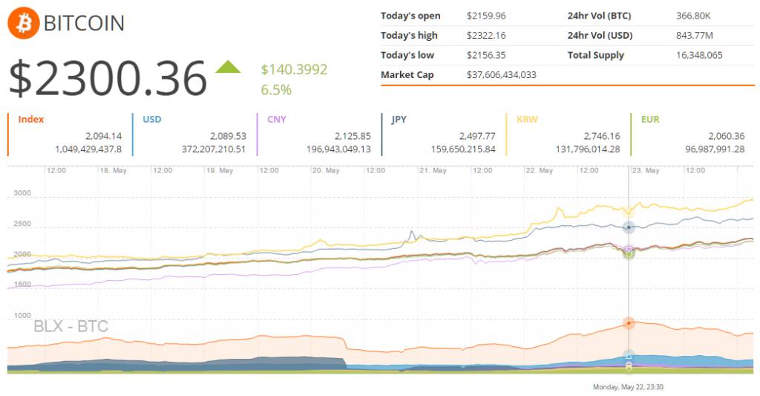The image size is (760, 396).
Task: Click the 16,348,065 supply value
Action: coord(699,55)
